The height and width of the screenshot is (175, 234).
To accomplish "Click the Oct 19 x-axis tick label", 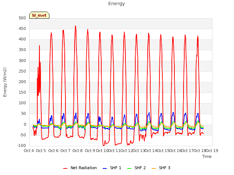I will 212,151.
